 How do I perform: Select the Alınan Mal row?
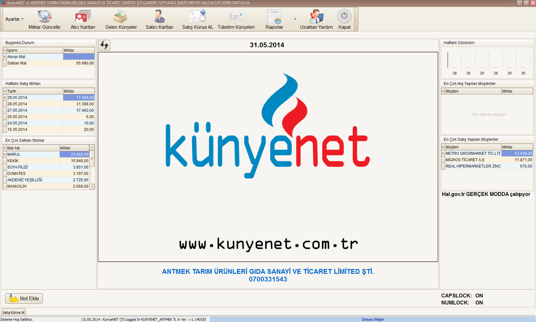[49, 57]
